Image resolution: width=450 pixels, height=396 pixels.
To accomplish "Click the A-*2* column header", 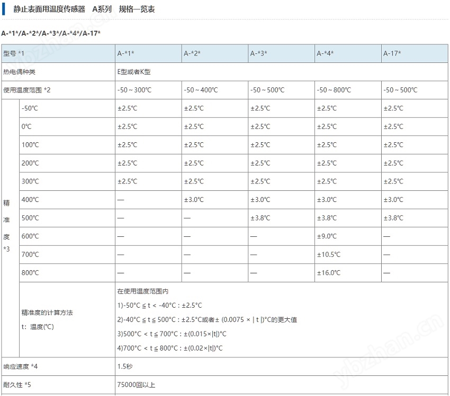I will 215,53.
